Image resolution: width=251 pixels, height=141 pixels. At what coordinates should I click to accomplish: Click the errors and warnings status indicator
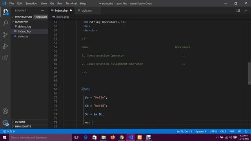click(x=9, y=131)
